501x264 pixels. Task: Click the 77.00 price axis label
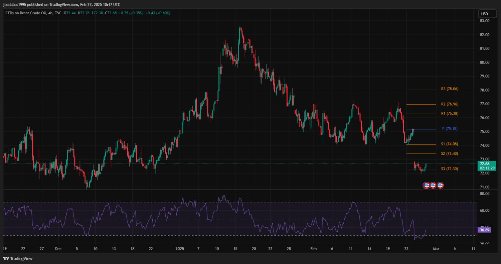[484, 104]
